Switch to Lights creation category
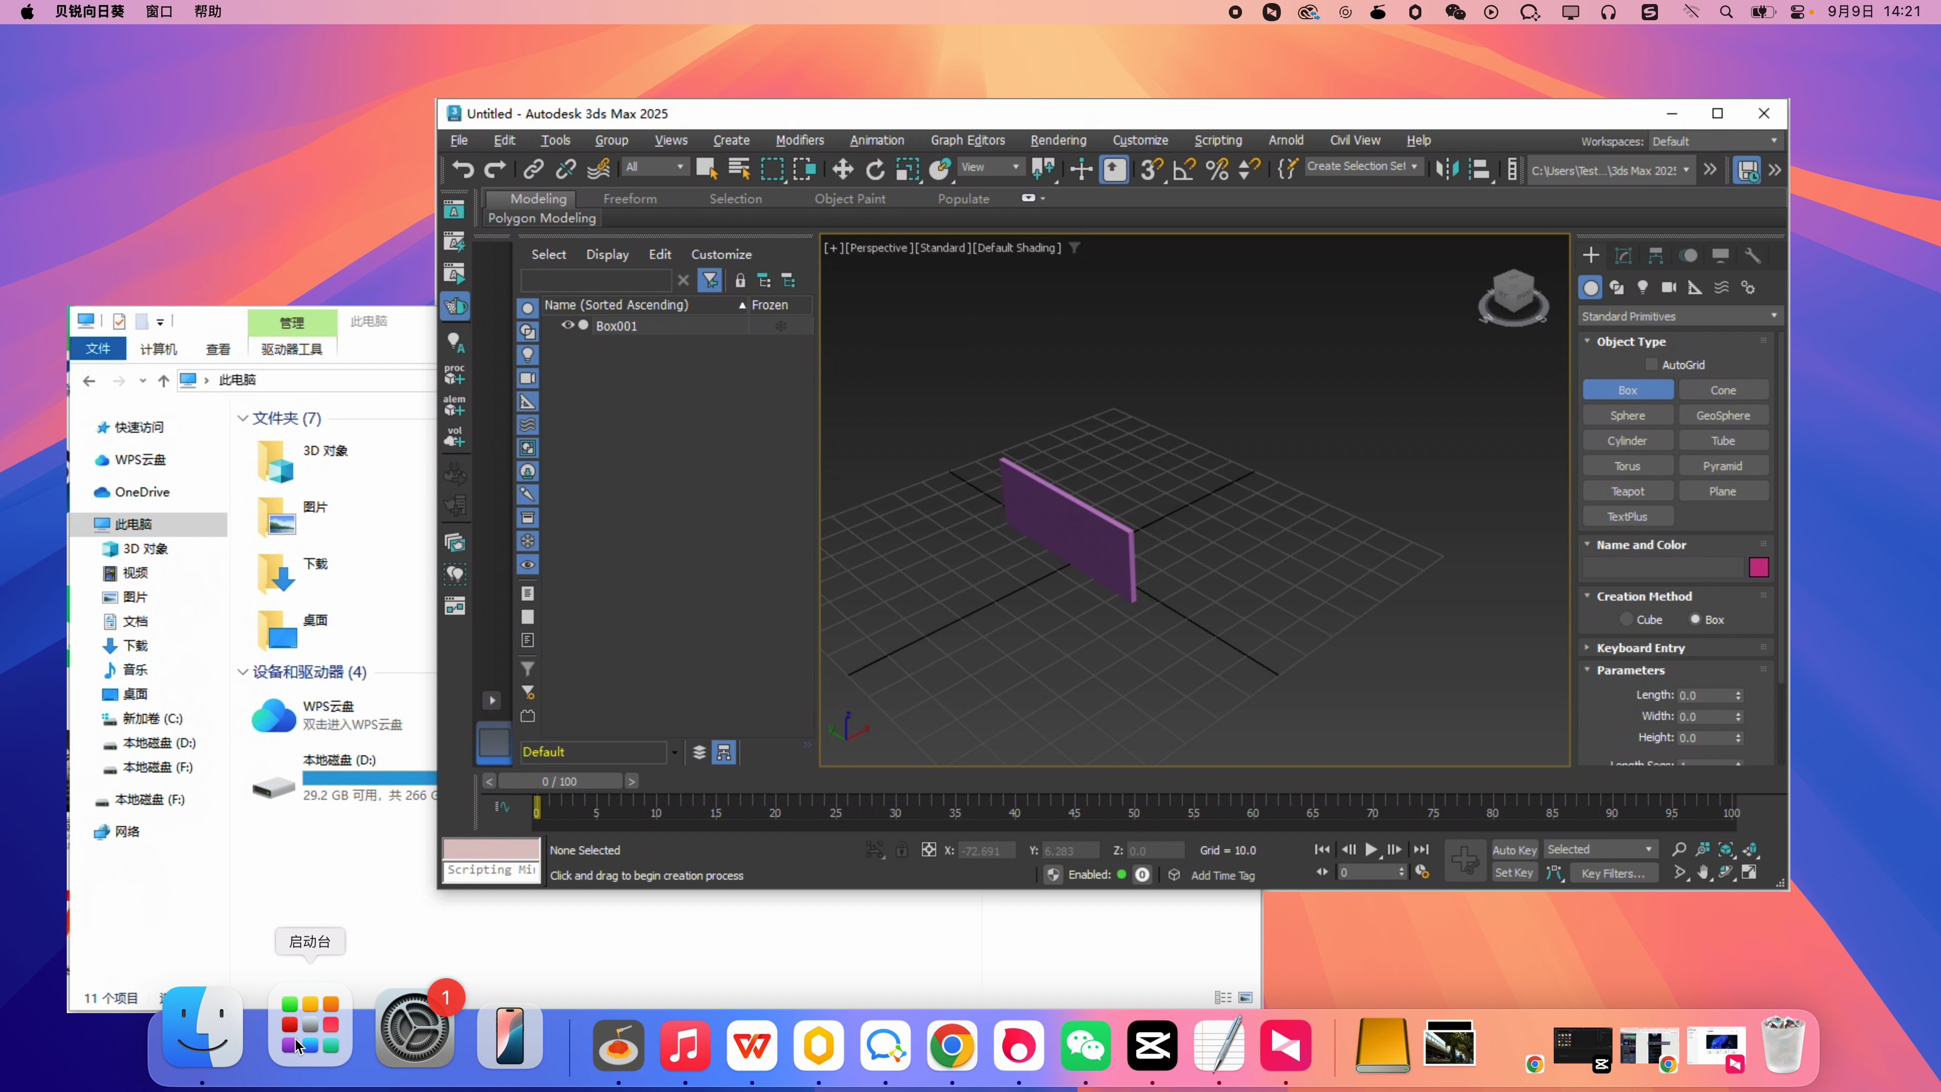Screen dimensions: 1941x1092 point(1643,288)
